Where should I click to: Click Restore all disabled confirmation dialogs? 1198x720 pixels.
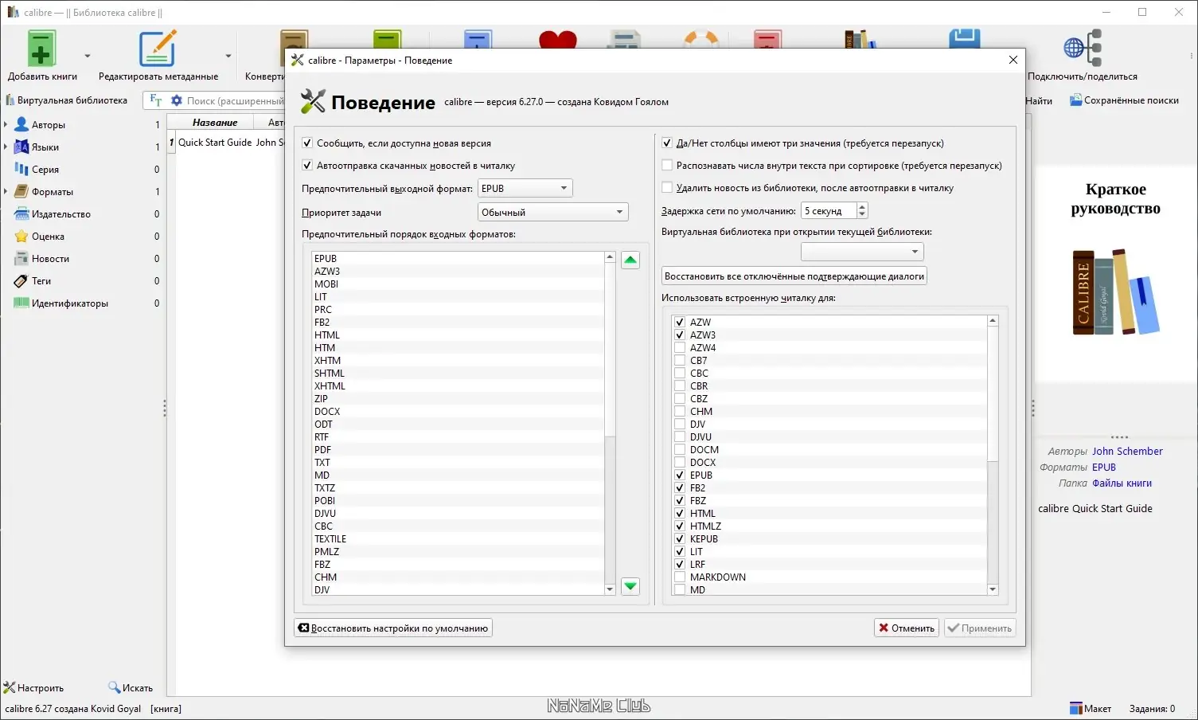(794, 276)
